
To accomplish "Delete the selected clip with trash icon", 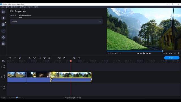I will click(20, 58).
